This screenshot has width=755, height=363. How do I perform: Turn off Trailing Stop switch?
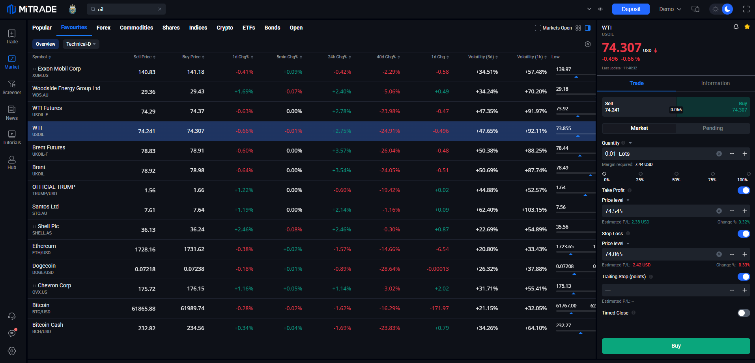pos(744,277)
